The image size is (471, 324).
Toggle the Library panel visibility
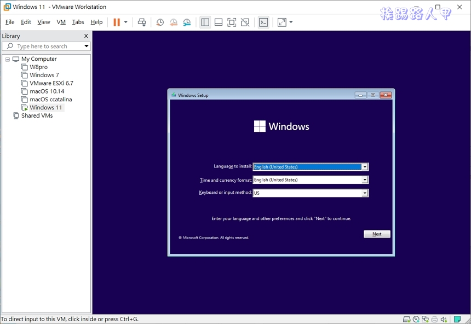pos(205,22)
